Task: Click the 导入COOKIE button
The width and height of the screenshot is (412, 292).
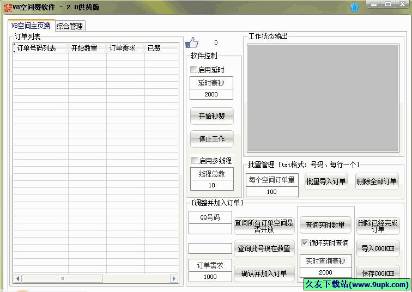Action: tap(378, 248)
